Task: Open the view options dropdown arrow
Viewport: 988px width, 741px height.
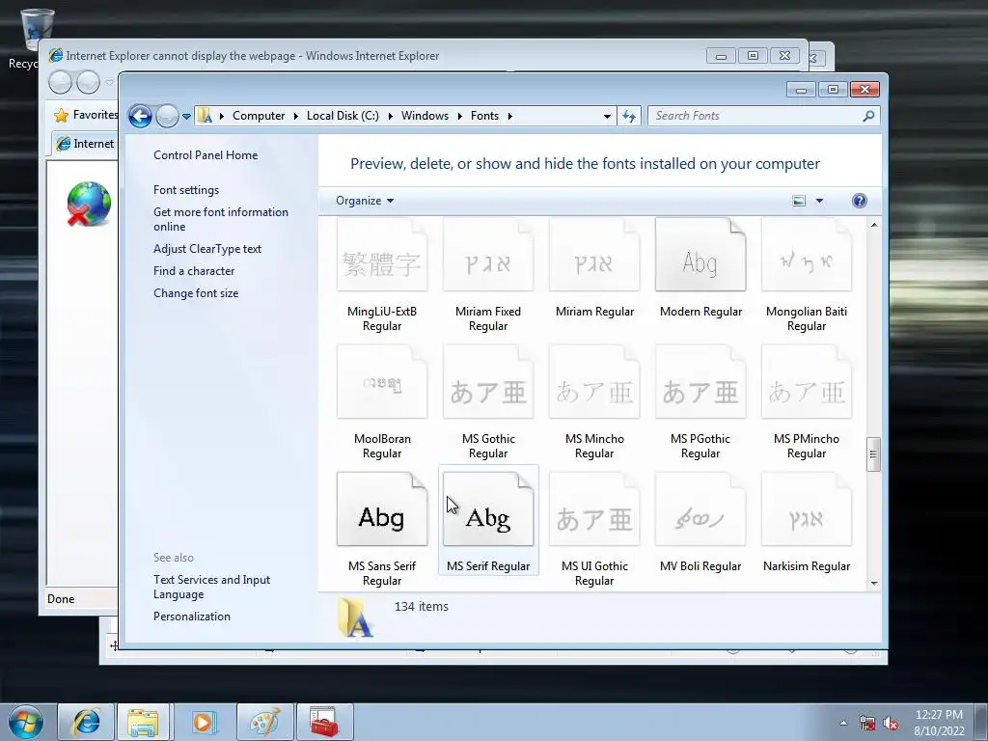Action: 819,201
